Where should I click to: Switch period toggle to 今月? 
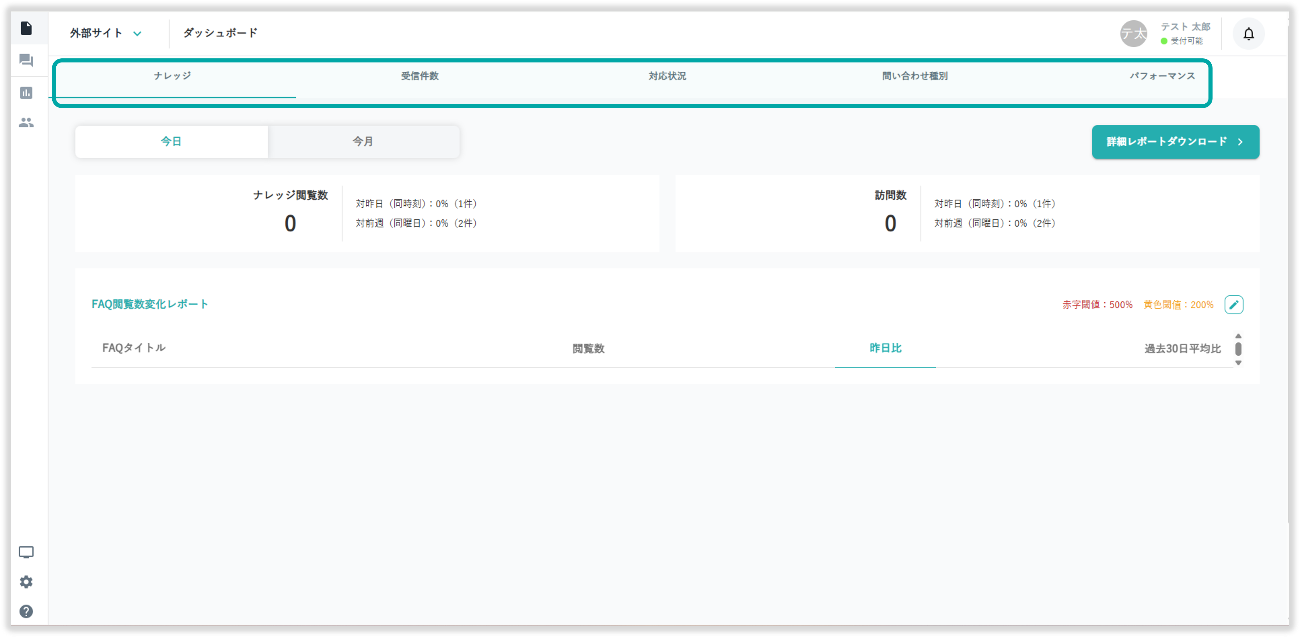[x=363, y=142]
